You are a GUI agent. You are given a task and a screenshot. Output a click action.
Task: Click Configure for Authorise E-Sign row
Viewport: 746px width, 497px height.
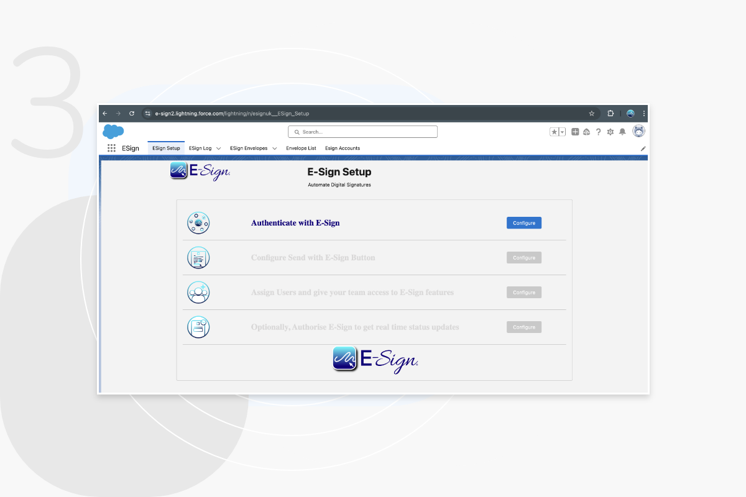pyautogui.click(x=524, y=327)
